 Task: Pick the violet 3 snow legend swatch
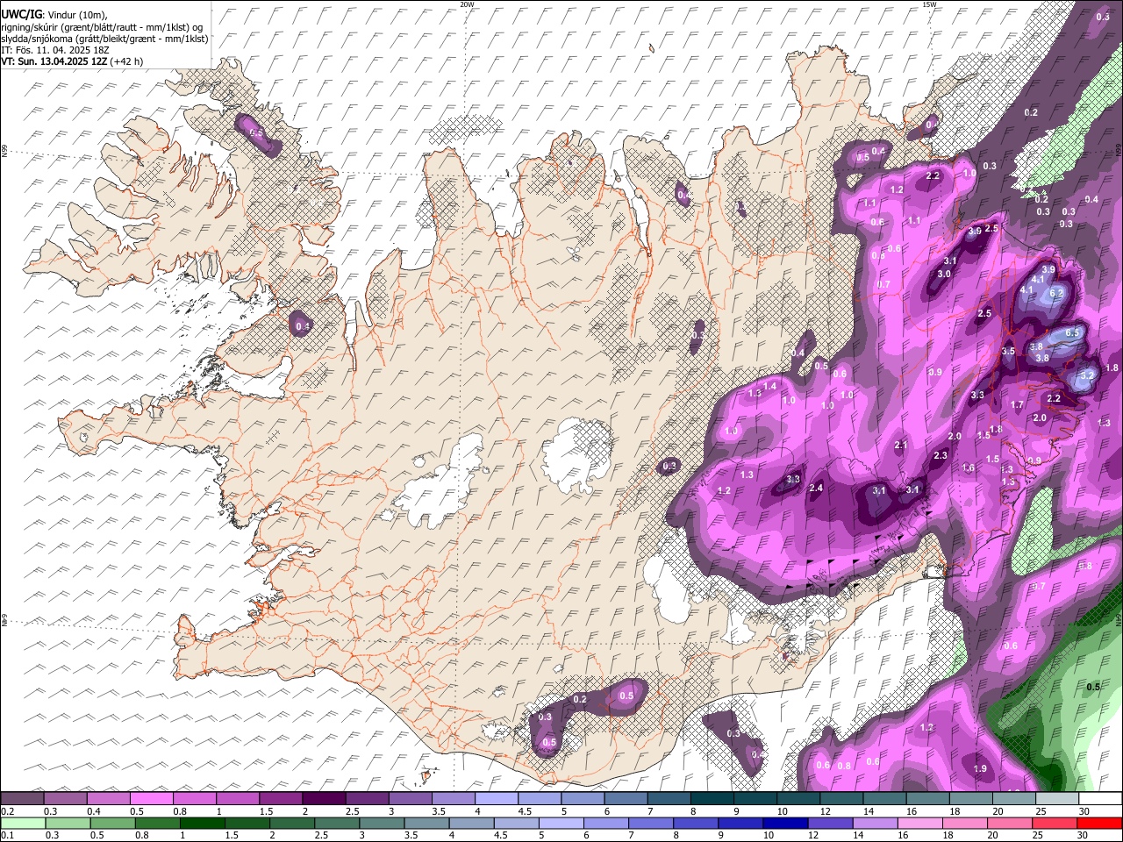tap(409, 799)
